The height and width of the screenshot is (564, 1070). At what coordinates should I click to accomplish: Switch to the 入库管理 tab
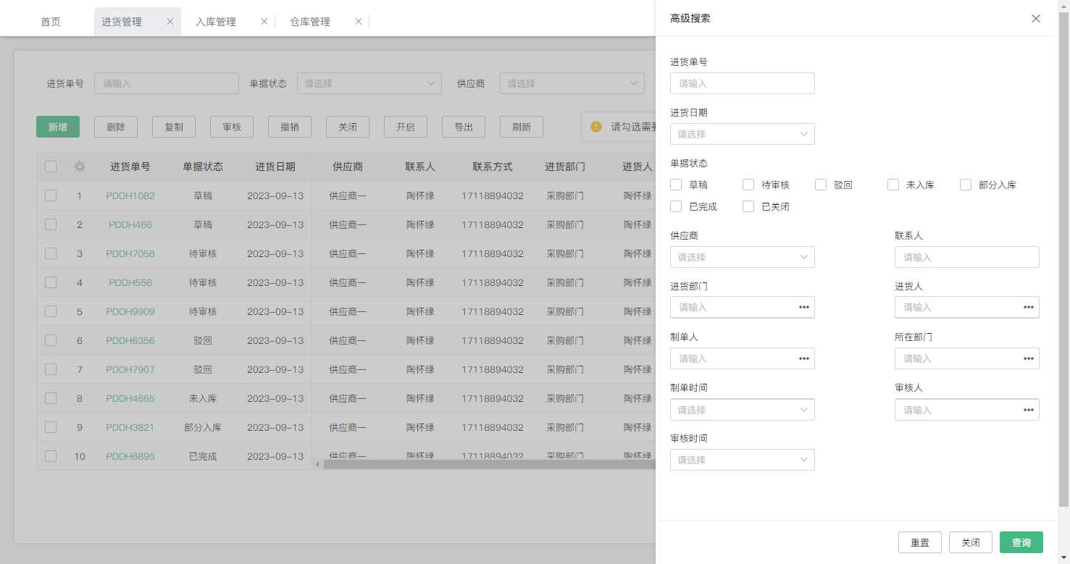click(x=216, y=22)
